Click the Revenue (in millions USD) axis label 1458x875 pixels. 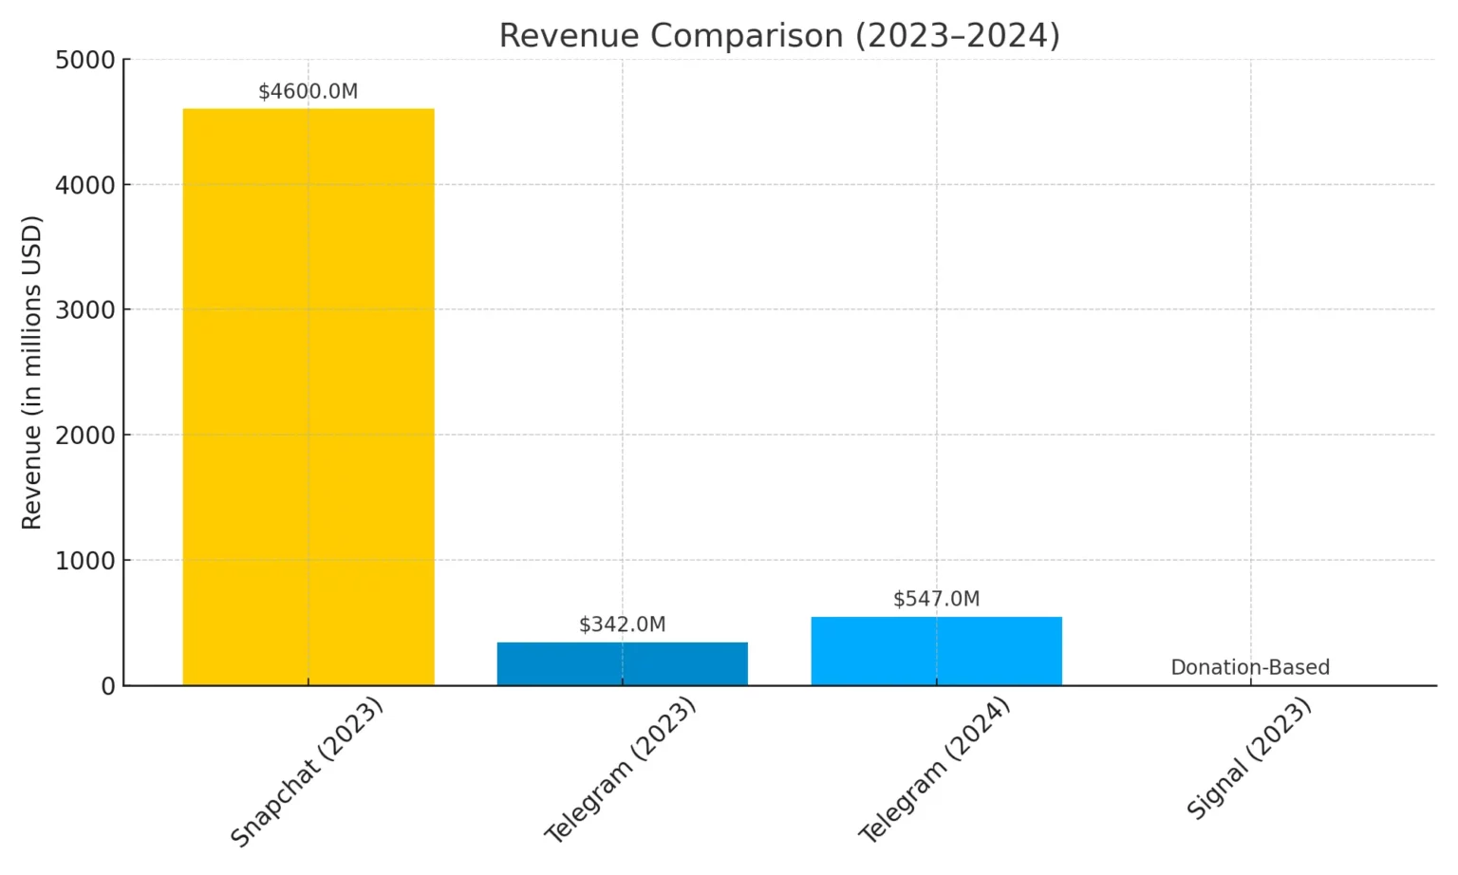(x=32, y=373)
